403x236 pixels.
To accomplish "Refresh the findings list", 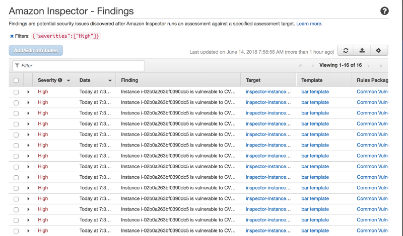I will coord(346,51).
